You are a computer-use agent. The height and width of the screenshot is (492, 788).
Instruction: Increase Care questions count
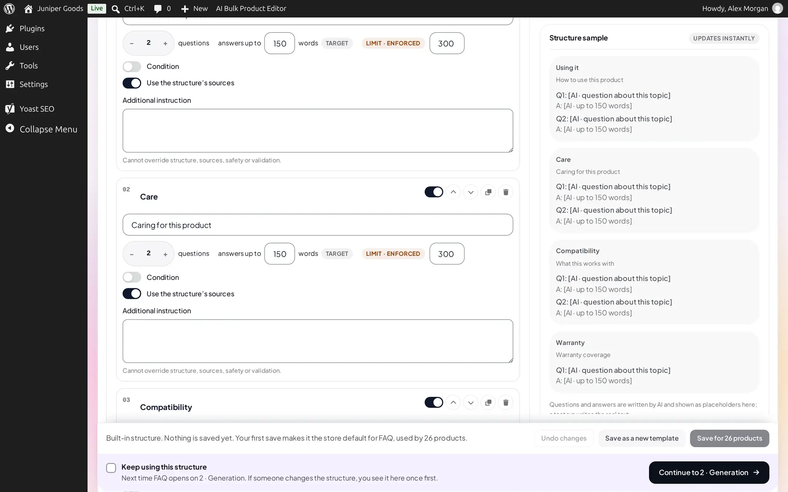[x=165, y=254]
